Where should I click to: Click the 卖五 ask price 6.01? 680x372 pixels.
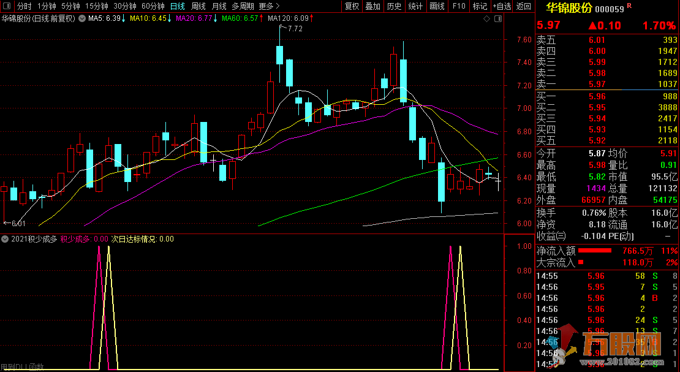point(597,40)
